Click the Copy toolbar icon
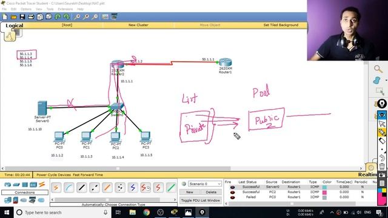 pyautogui.click(x=40, y=17)
